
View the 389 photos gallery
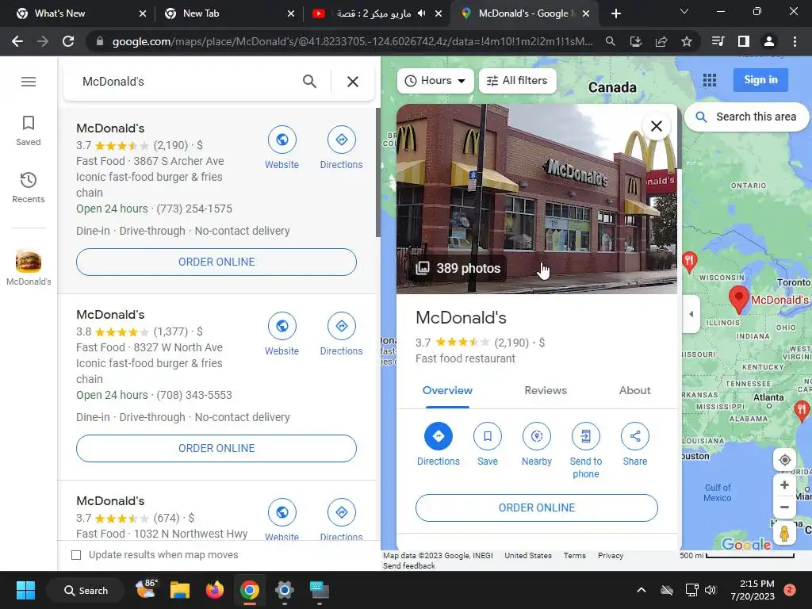(458, 268)
